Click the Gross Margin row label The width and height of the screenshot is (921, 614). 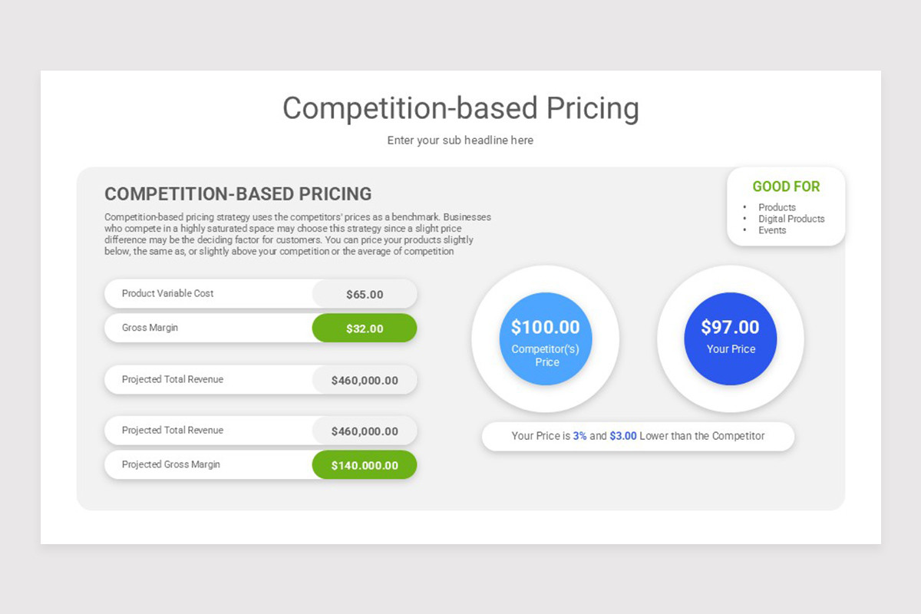point(150,328)
